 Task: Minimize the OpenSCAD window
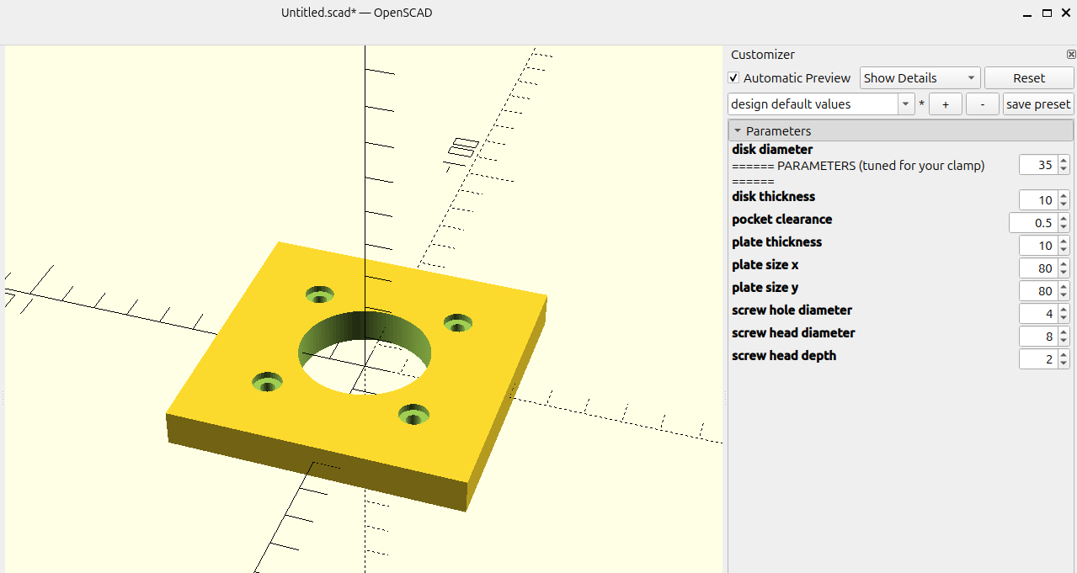click(1026, 13)
